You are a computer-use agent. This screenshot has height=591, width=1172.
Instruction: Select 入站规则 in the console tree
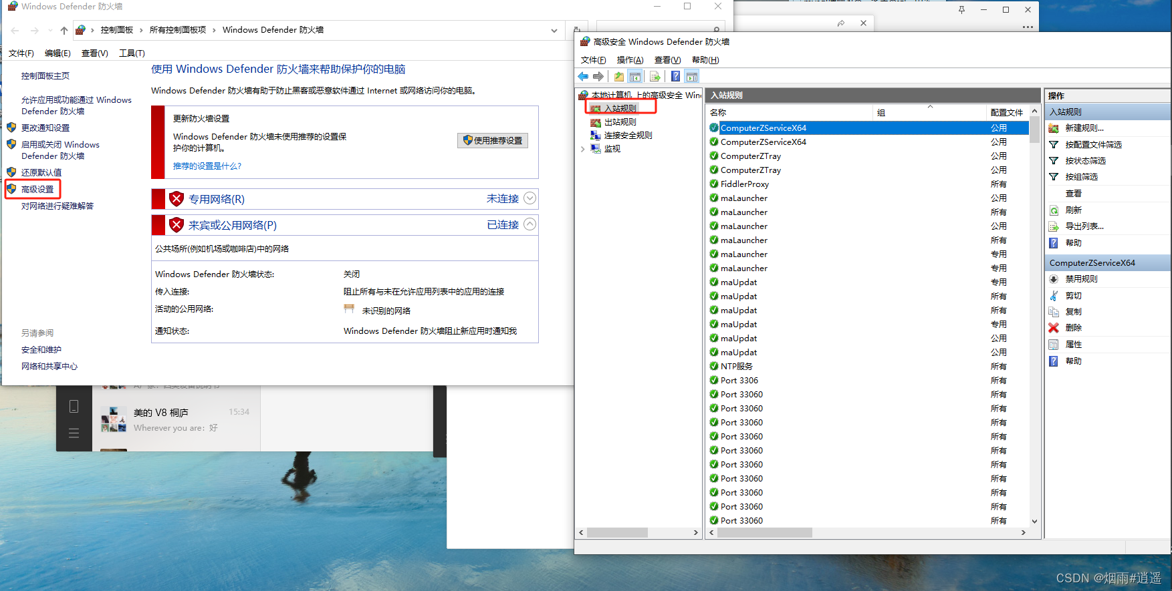click(x=620, y=108)
